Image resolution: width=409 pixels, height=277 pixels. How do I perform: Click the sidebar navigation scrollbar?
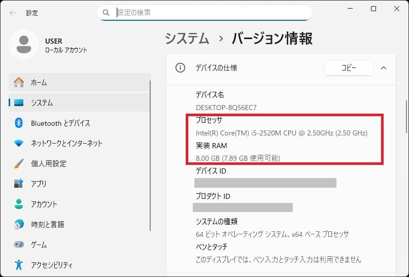[x=150, y=155]
